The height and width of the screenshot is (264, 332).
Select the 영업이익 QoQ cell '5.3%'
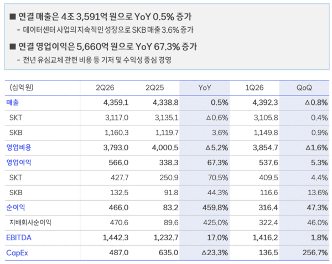319,163
